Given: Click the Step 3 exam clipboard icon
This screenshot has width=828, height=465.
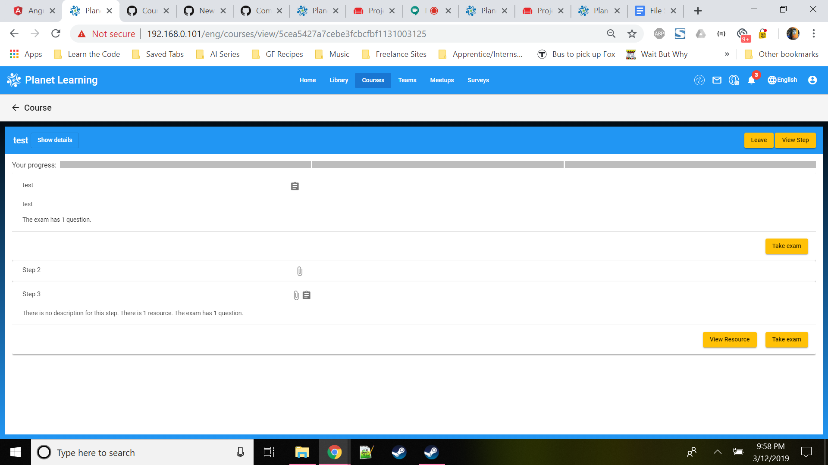Looking at the screenshot, I should tap(307, 295).
